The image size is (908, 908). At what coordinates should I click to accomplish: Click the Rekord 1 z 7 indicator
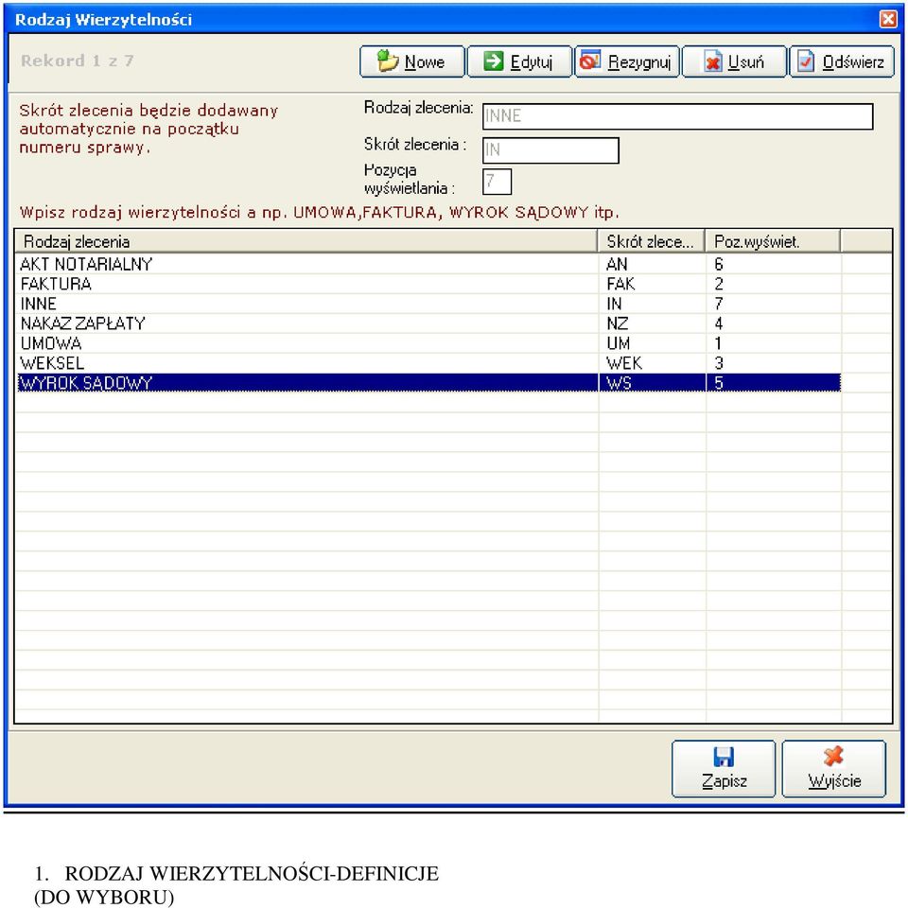(77, 61)
